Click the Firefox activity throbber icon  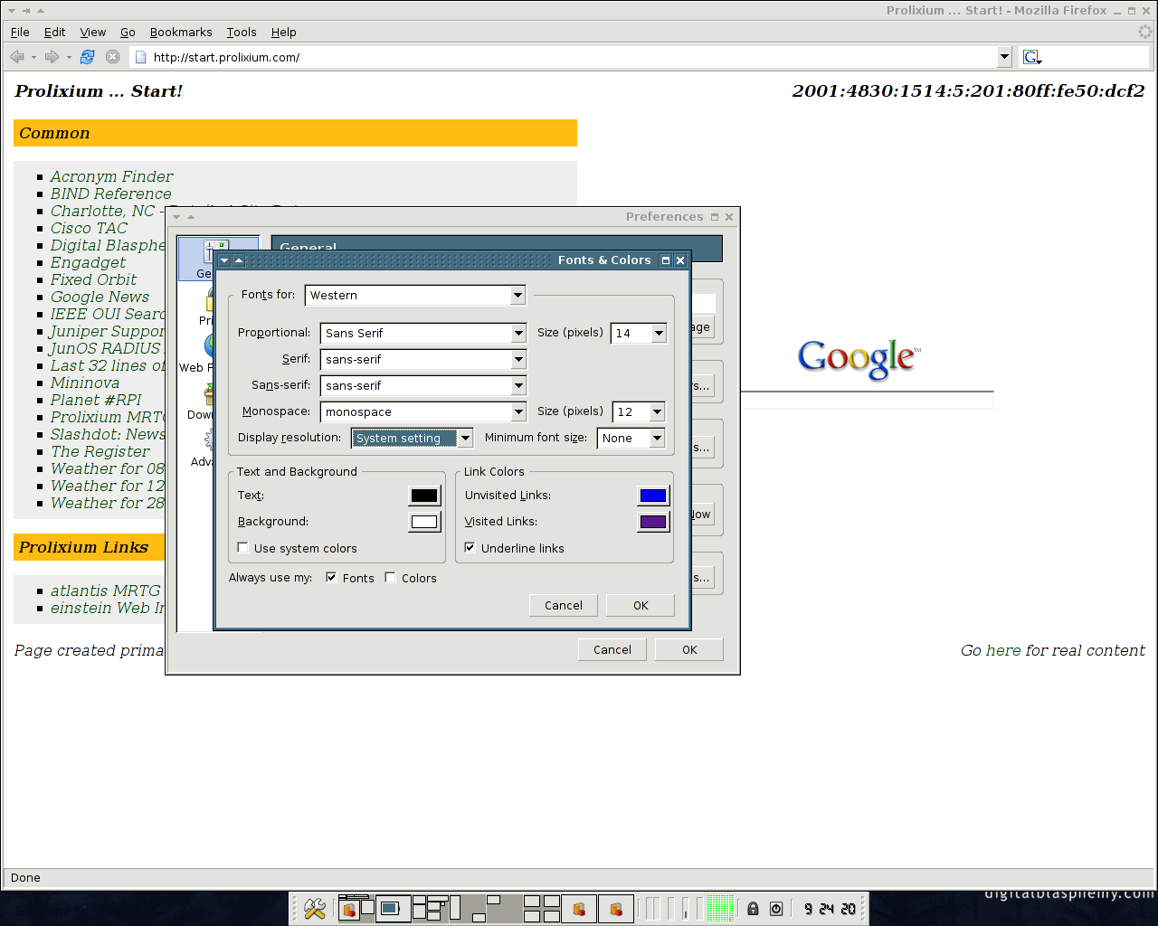(1145, 32)
